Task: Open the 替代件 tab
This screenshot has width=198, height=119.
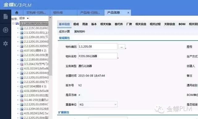Action: (119, 24)
